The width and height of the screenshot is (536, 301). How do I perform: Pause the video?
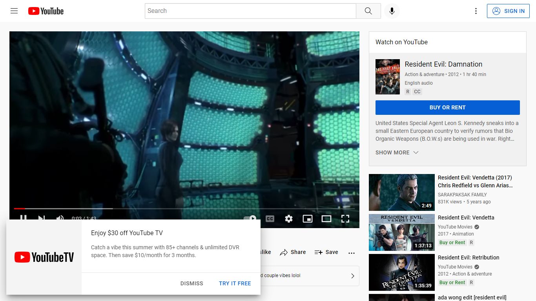click(x=23, y=218)
